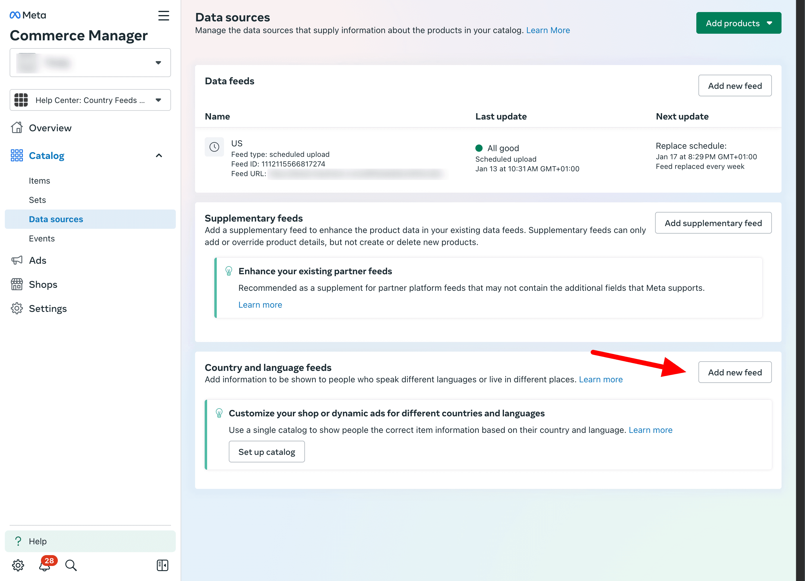Add new country and language feed
This screenshot has width=805, height=581.
(x=734, y=372)
